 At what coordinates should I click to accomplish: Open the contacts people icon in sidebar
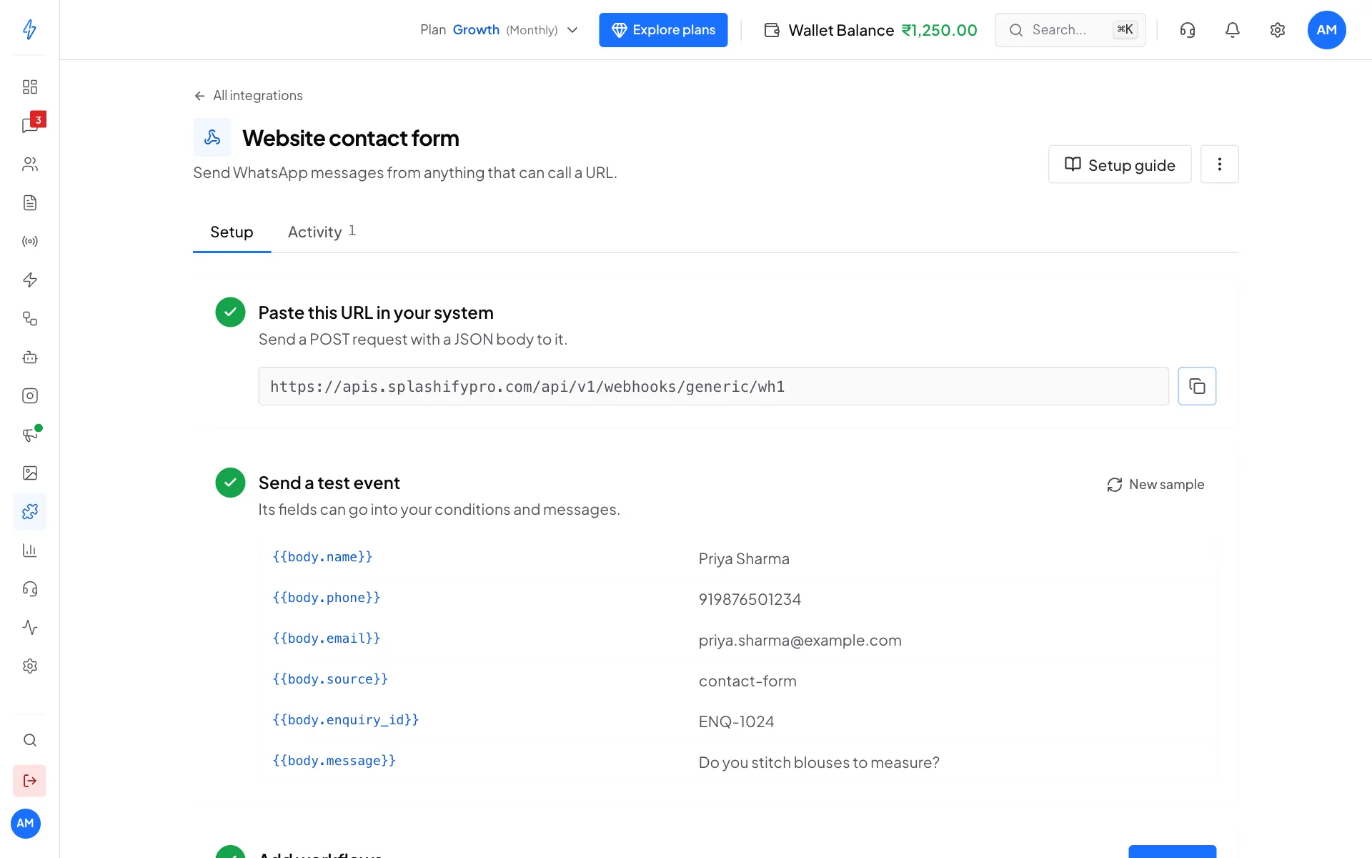pyautogui.click(x=29, y=164)
